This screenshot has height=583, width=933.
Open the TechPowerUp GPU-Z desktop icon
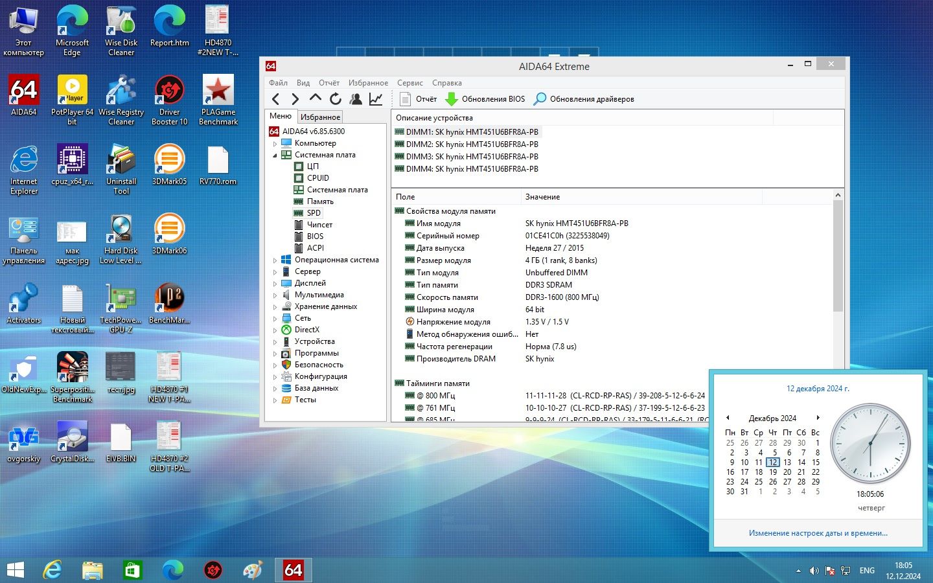click(121, 308)
